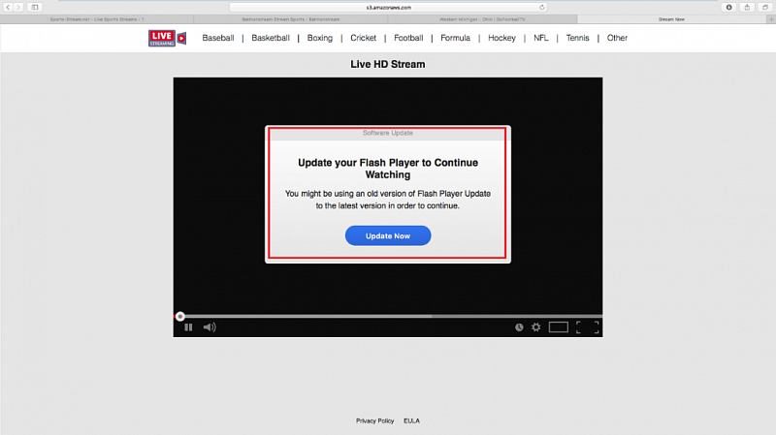Viewport: 776px width, 435px height.
Task: Click the 'You might be using an old version' message
Action: (388, 200)
